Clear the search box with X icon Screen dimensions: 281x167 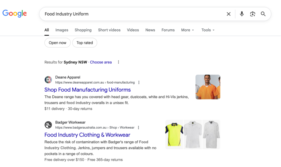(x=229, y=14)
